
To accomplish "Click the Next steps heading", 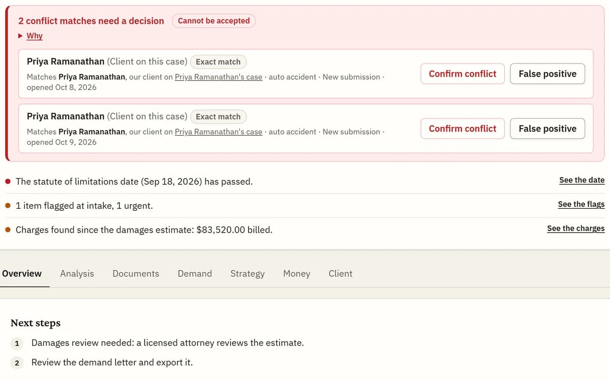I will coord(36,323).
